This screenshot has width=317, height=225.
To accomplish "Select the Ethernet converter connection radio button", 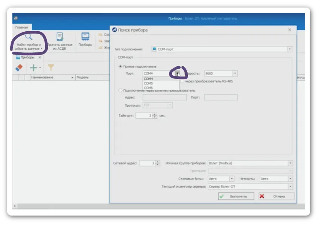I will (120, 90).
